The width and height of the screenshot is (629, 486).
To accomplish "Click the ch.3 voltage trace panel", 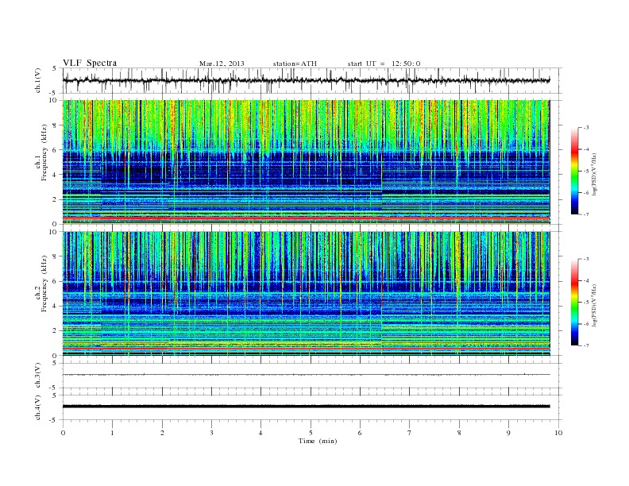I will 311,376.
